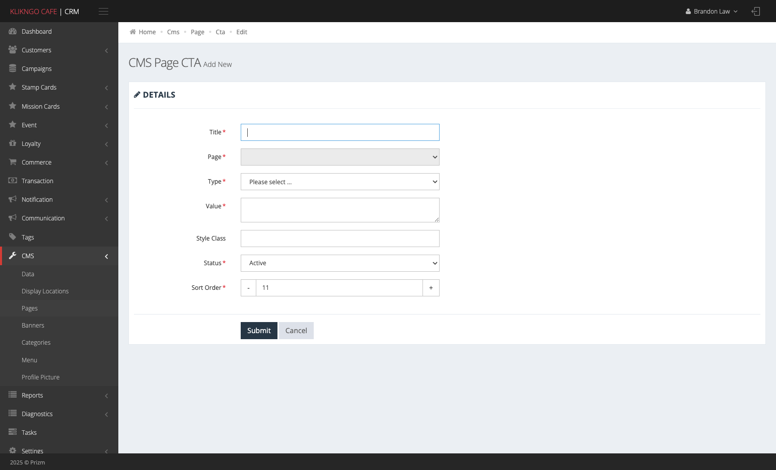Click the hamburger menu toggle icon

coord(103,11)
